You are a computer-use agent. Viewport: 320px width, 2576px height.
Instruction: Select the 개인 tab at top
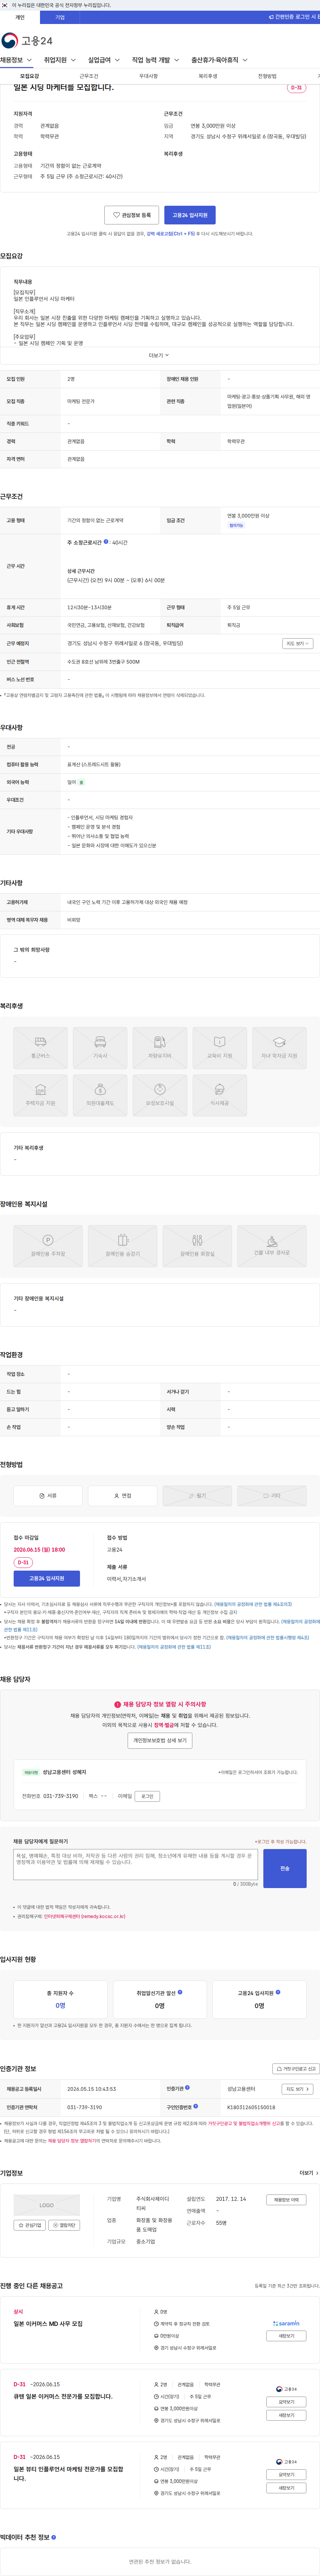click(x=20, y=17)
